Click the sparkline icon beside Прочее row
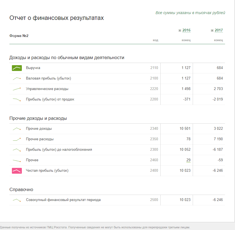The height and width of the screenshot is (230, 235). point(17,160)
